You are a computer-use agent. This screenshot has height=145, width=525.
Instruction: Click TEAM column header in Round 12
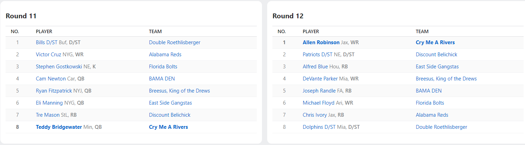(x=422, y=31)
